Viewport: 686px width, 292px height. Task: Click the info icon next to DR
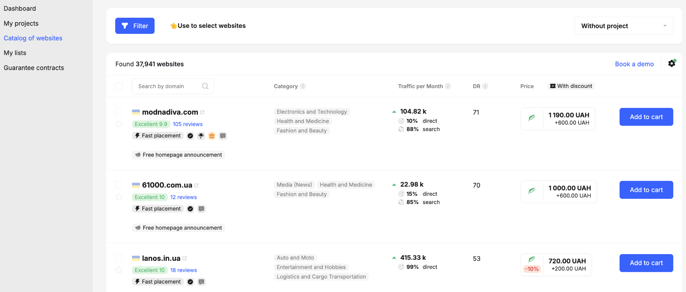485,86
